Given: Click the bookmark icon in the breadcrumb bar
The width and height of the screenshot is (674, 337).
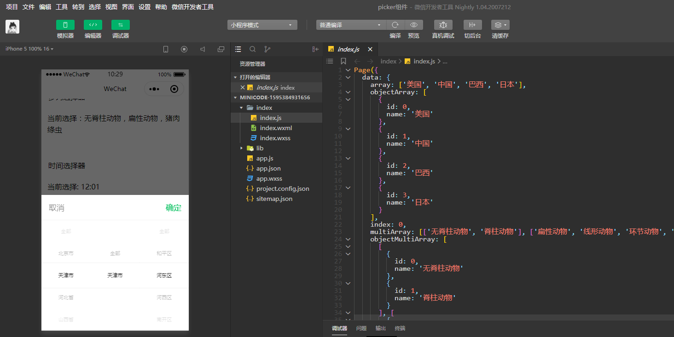Looking at the screenshot, I should (x=343, y=61).
